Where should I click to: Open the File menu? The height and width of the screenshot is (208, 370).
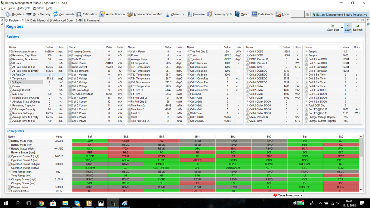pos(4,8)
